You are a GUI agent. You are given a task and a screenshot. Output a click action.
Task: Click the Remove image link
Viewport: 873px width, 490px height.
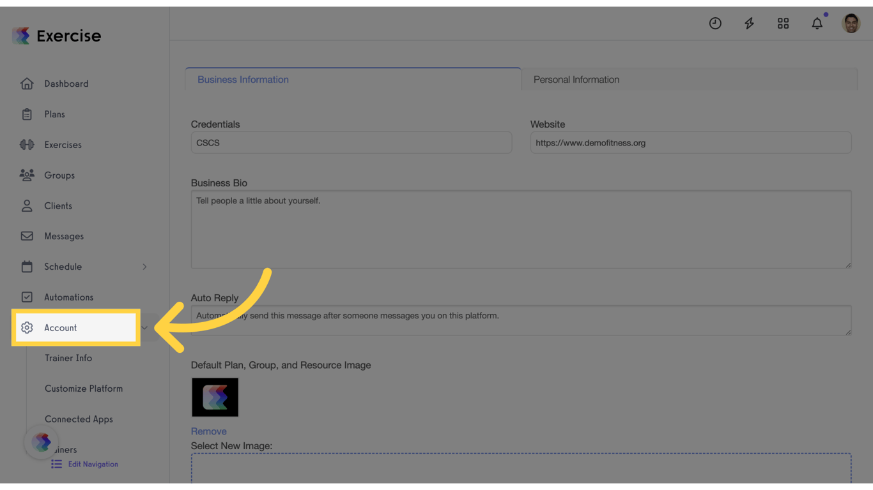pos(209,431)
